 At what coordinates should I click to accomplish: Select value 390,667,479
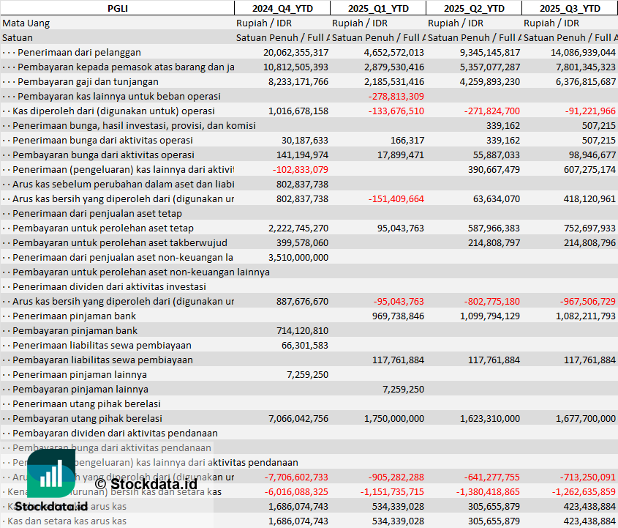(x=494, y=169)
